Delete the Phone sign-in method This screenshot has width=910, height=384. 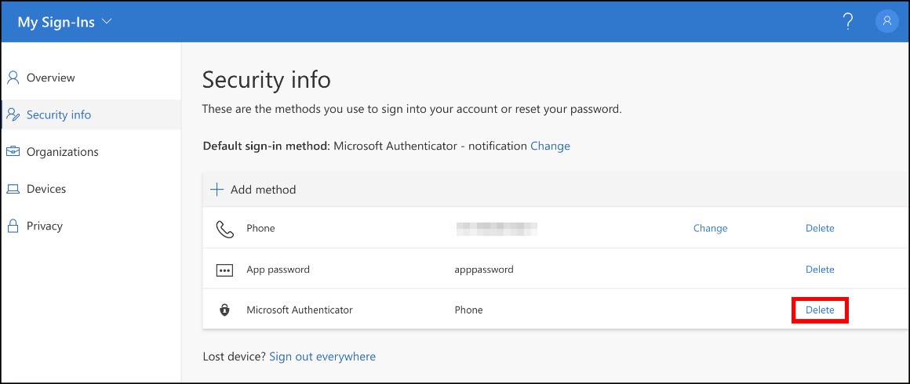click(x=820, y=228)
